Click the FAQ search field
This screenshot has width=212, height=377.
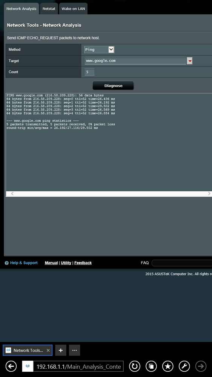[x=182, y=263]
